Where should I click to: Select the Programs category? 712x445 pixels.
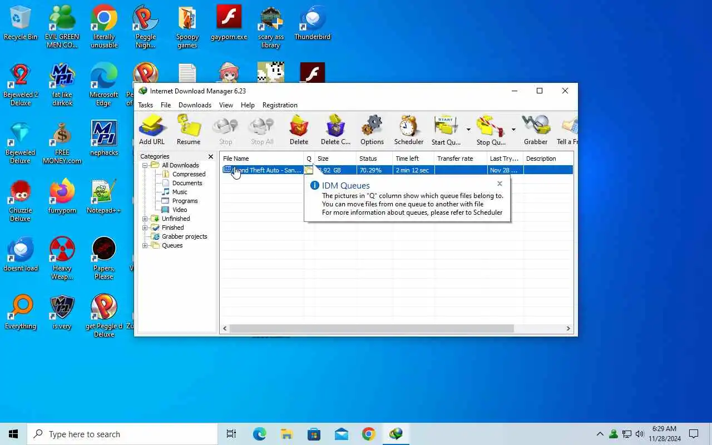pyautogui.click(x=185, y=201)
